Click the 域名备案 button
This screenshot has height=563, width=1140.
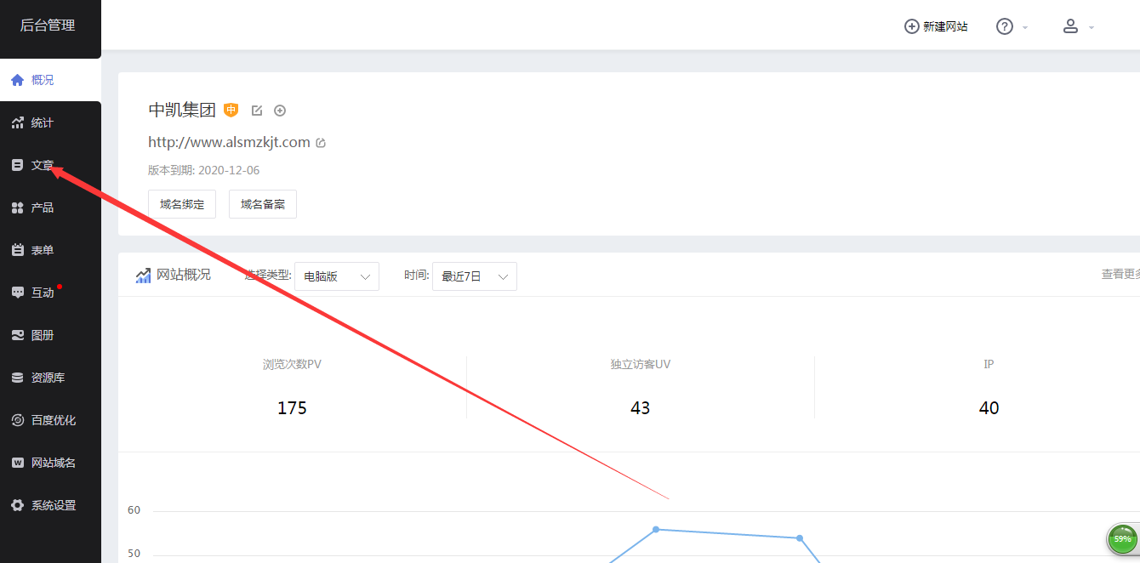263,204
